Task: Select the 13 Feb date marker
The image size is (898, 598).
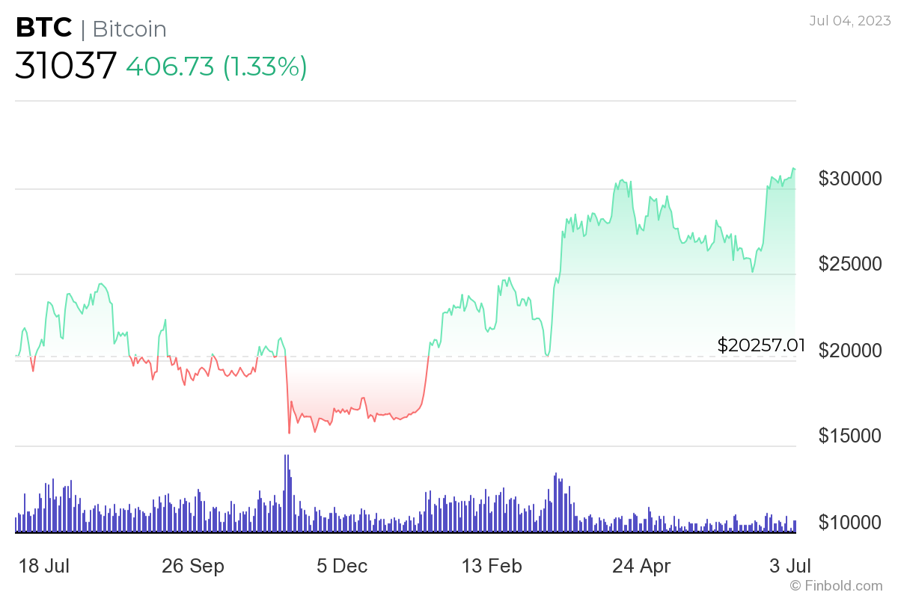Action: click(x=492, y=566)
